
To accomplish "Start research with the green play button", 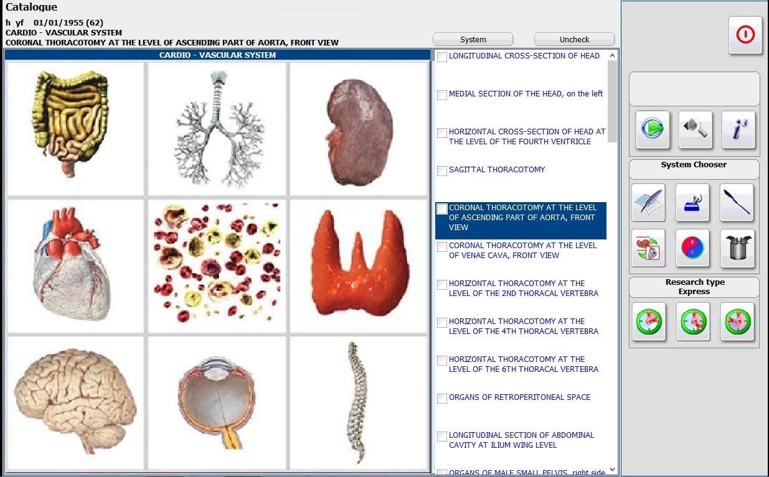I will click(x=653, y=129).
